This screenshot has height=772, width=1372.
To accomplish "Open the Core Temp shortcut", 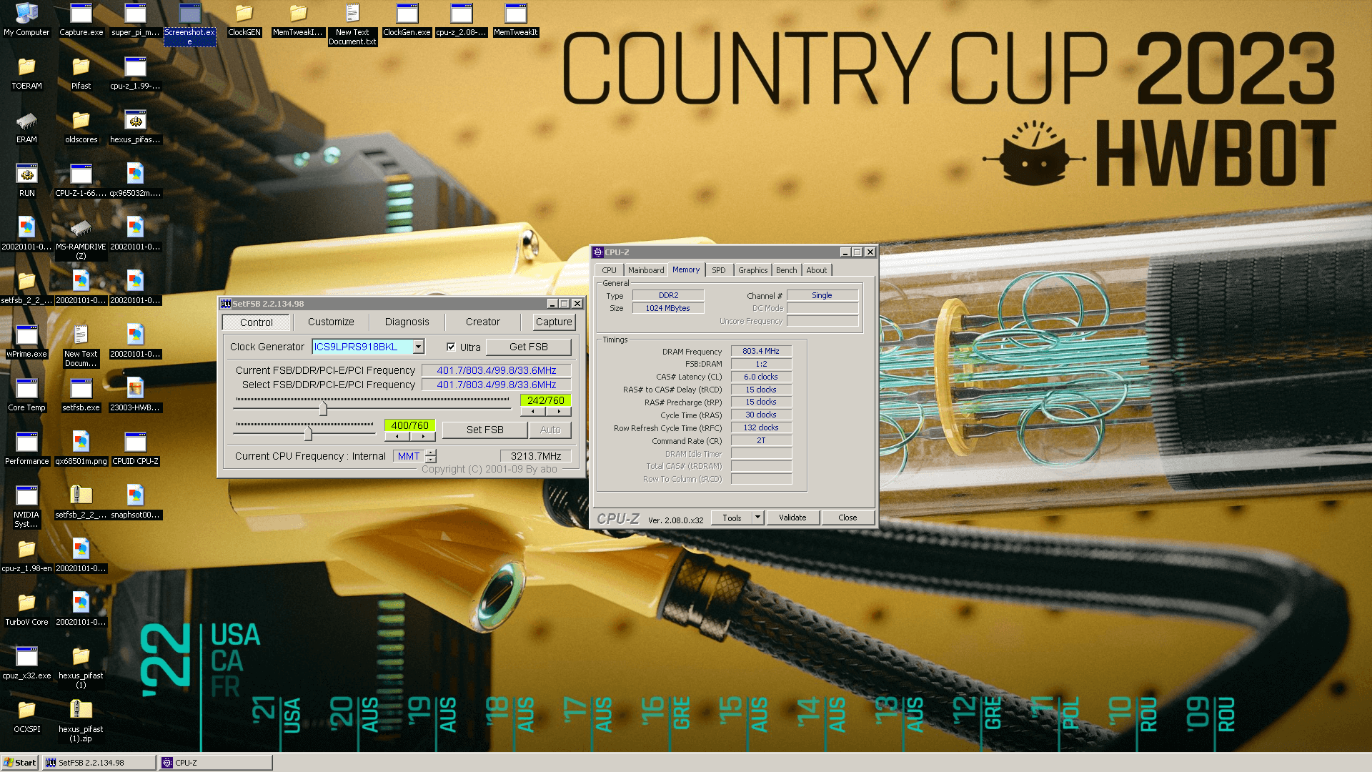I will (26, 395).
